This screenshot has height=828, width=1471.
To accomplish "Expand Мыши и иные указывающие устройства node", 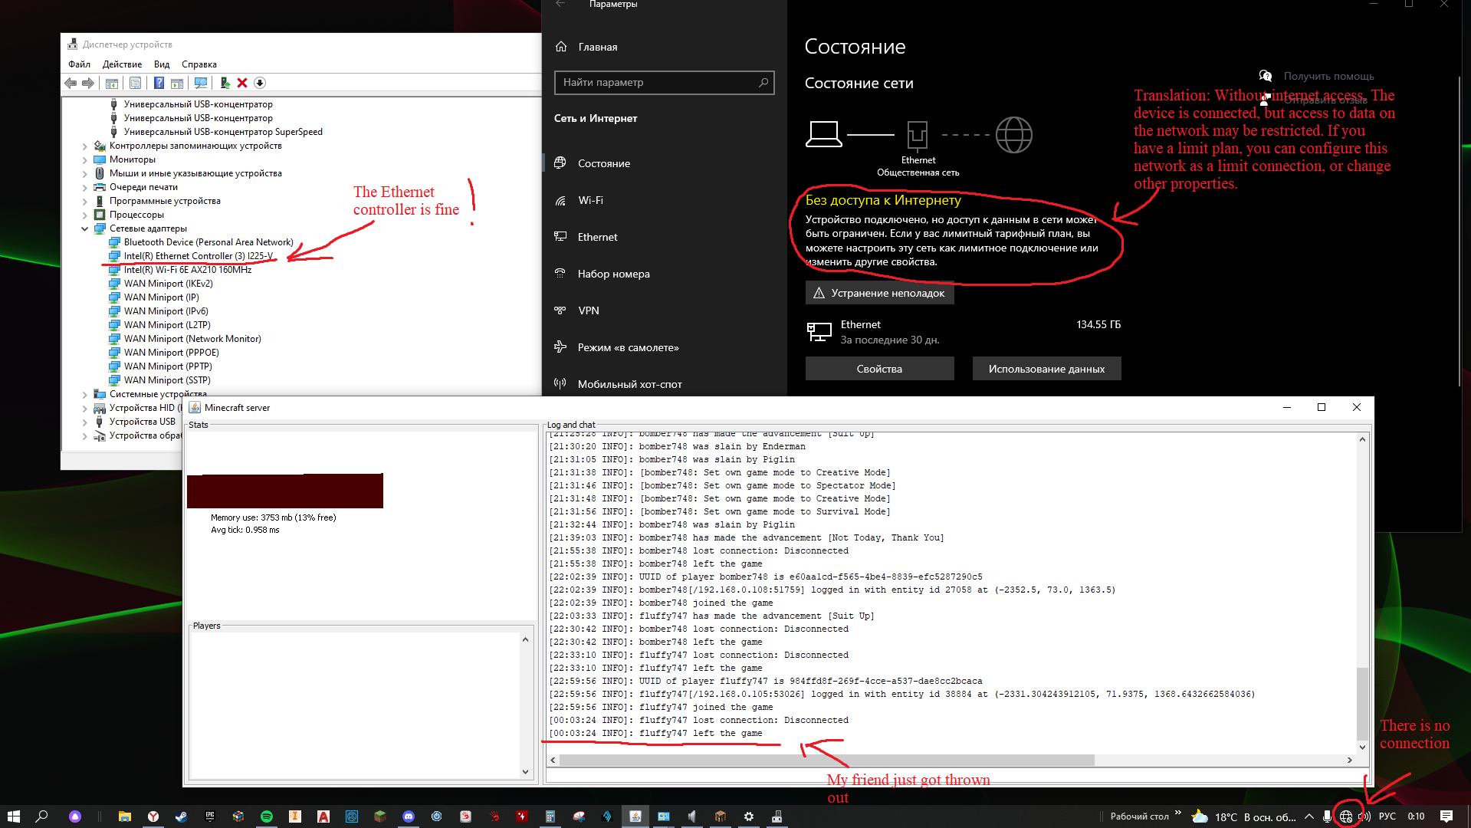I will pyautogui.click(x=84, y=173).
